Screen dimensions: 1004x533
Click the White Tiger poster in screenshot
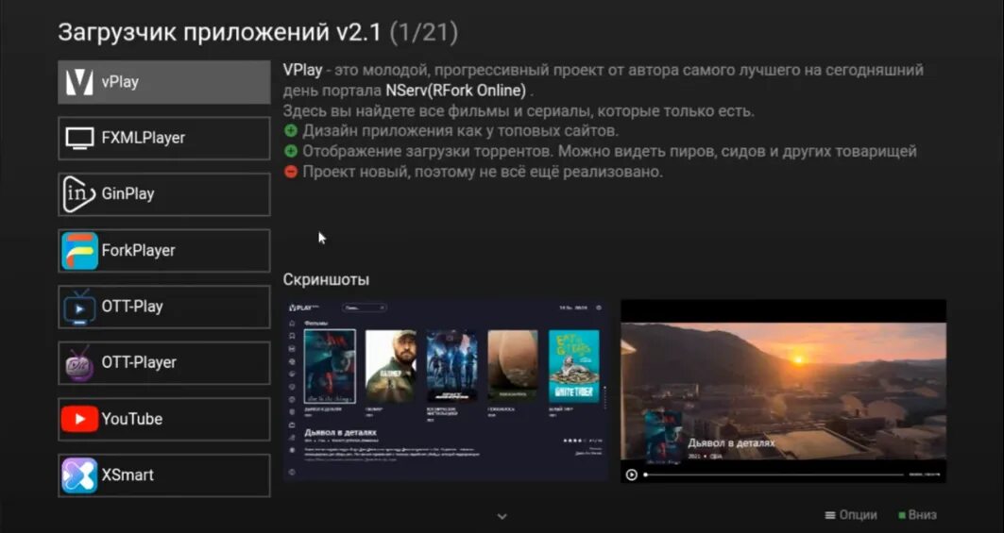[x=573, y=367]
